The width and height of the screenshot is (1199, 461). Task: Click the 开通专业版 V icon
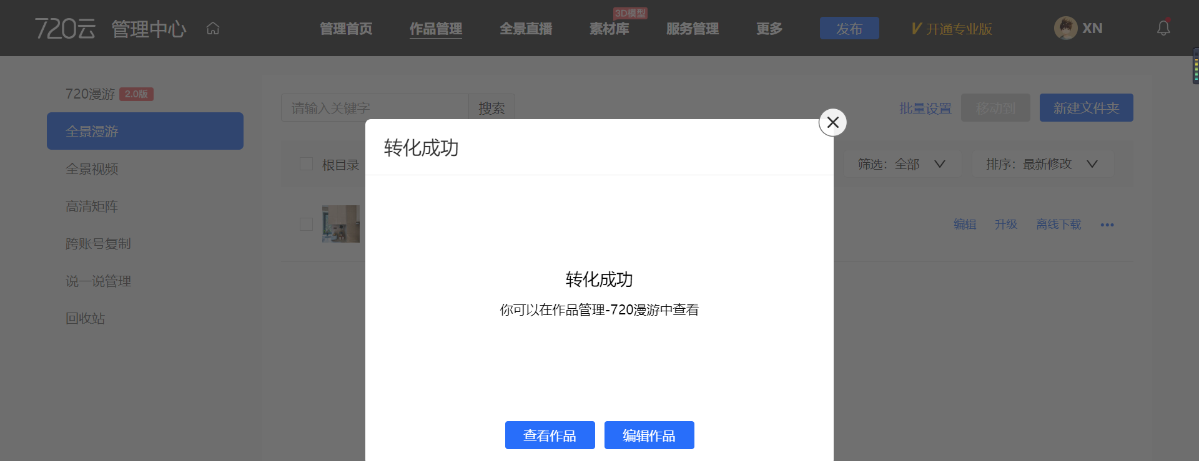(916, 29)
